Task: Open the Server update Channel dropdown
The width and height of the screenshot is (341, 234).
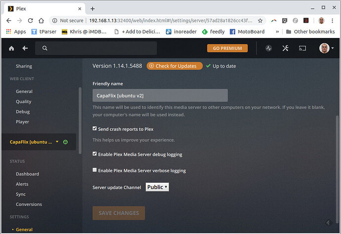Action: point(157,187)
